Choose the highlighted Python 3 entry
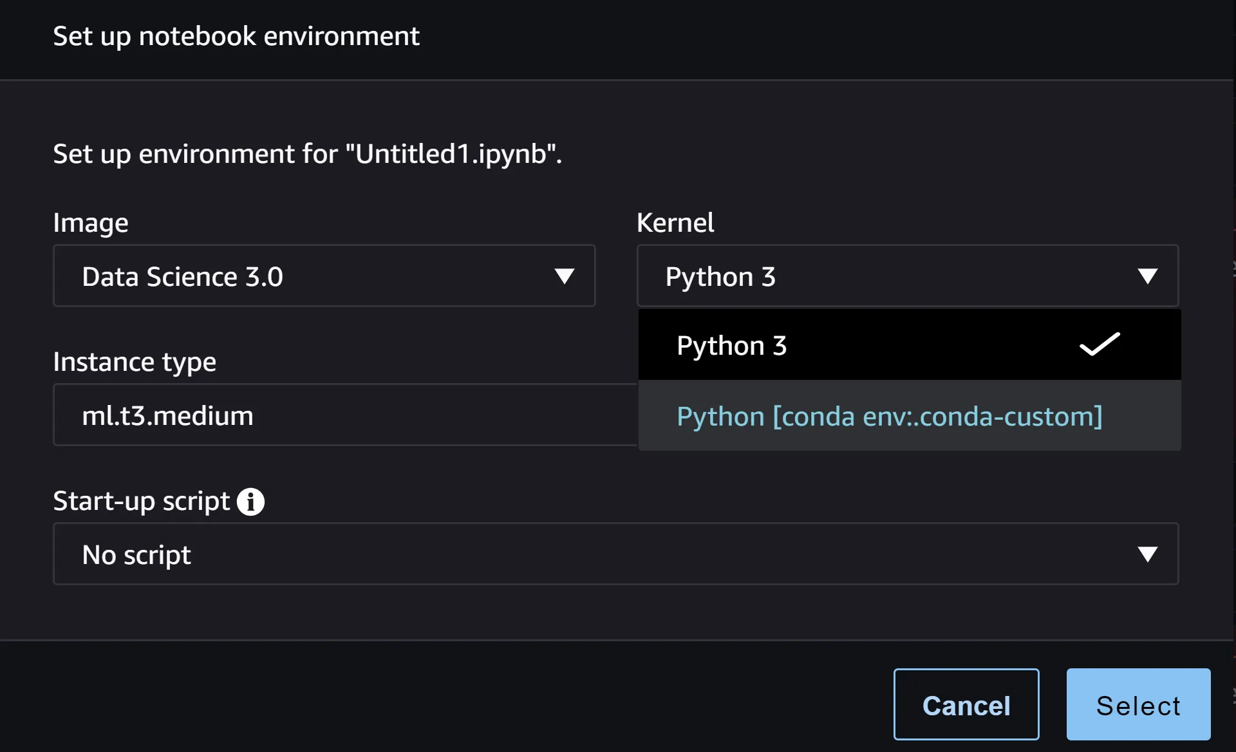Viewport: 1236px width, 752px height. tap(731, 345)
